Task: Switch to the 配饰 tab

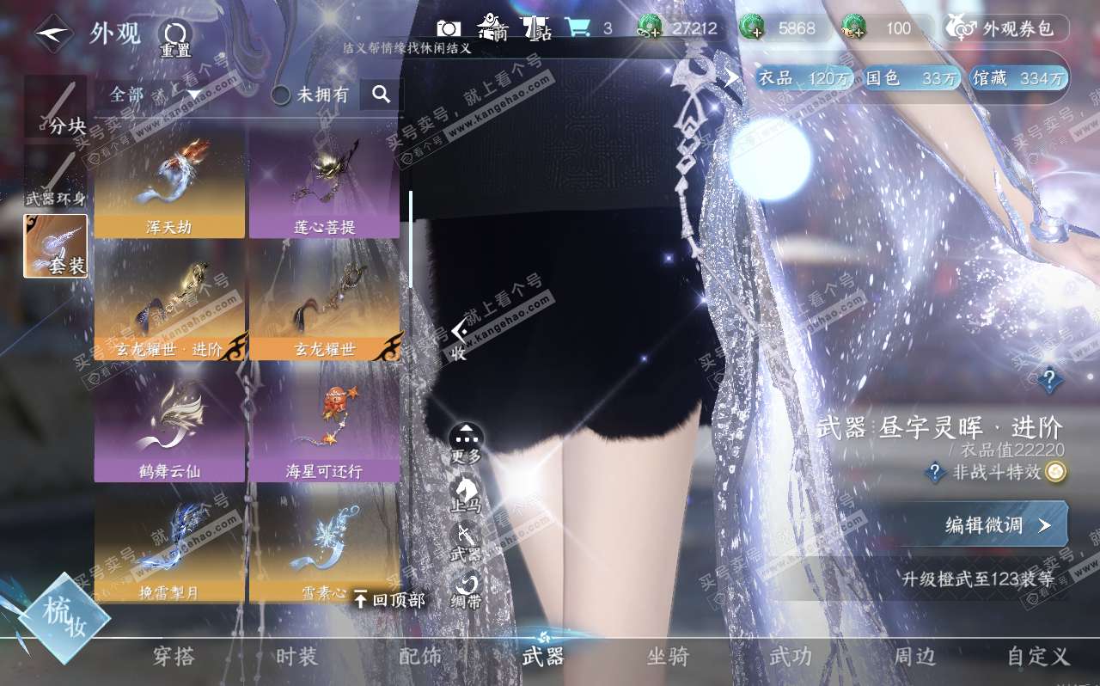Action: coord(420,657)
